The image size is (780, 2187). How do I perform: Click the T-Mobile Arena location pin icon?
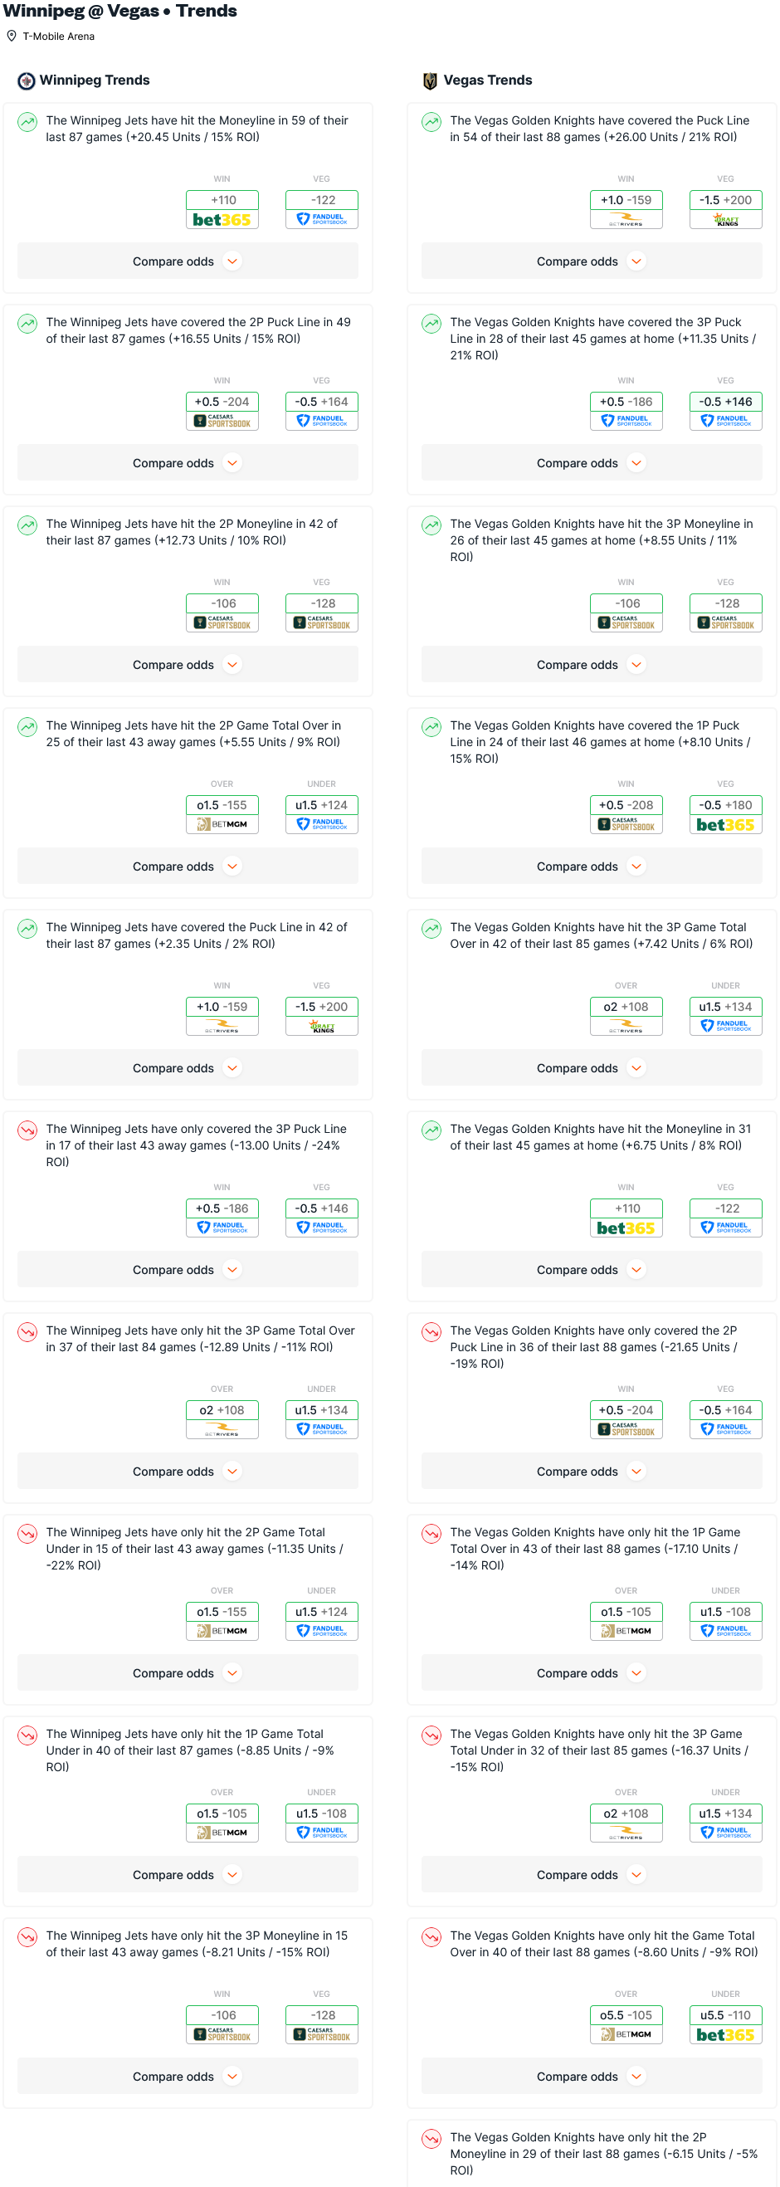[x=12, y=37]
